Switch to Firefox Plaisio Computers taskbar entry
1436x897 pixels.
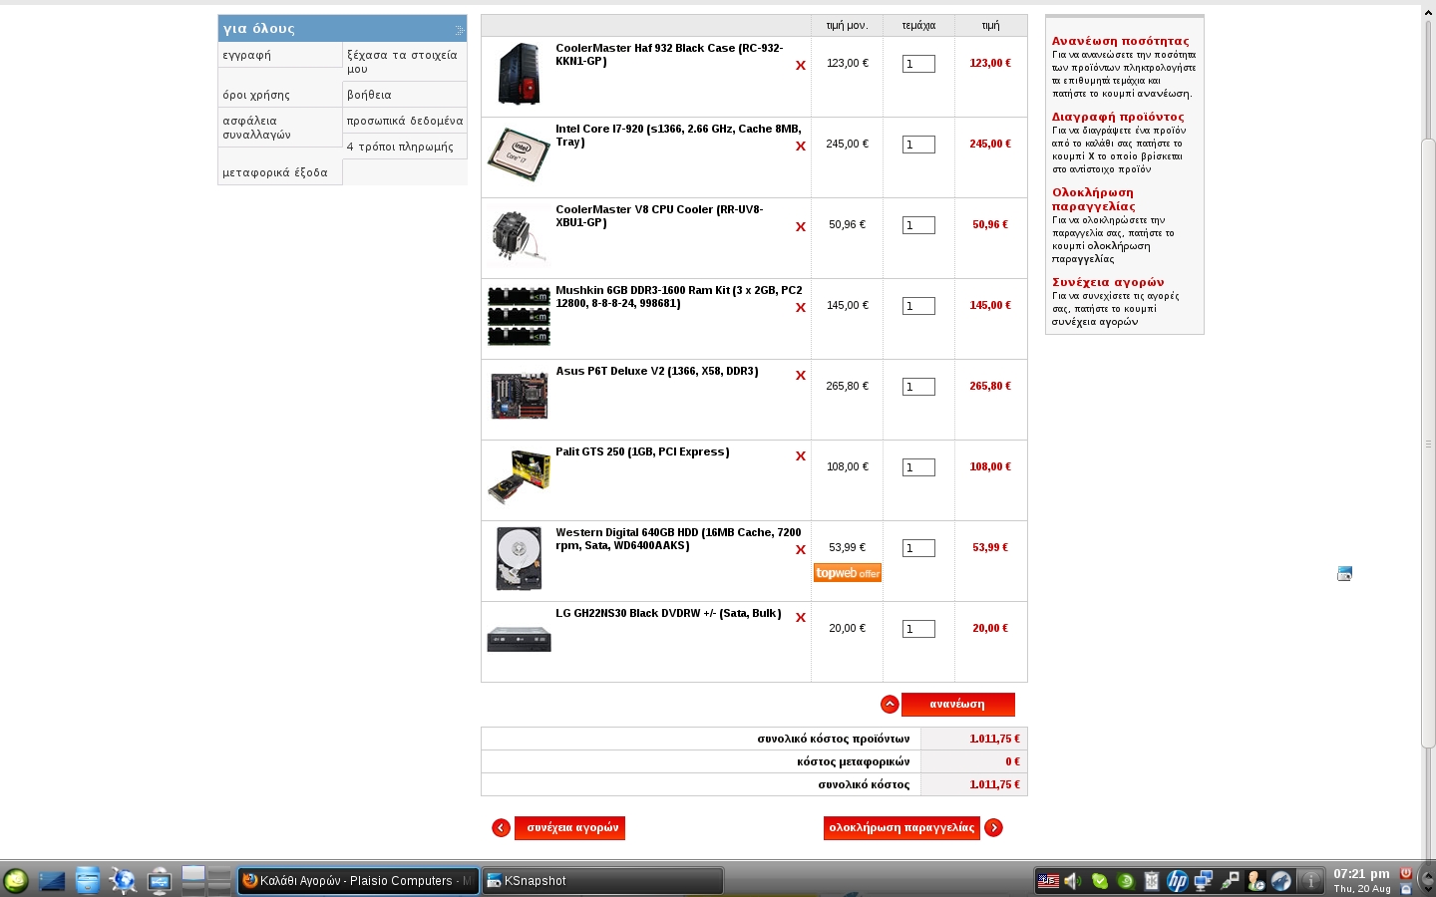click(x=358, y=881)
